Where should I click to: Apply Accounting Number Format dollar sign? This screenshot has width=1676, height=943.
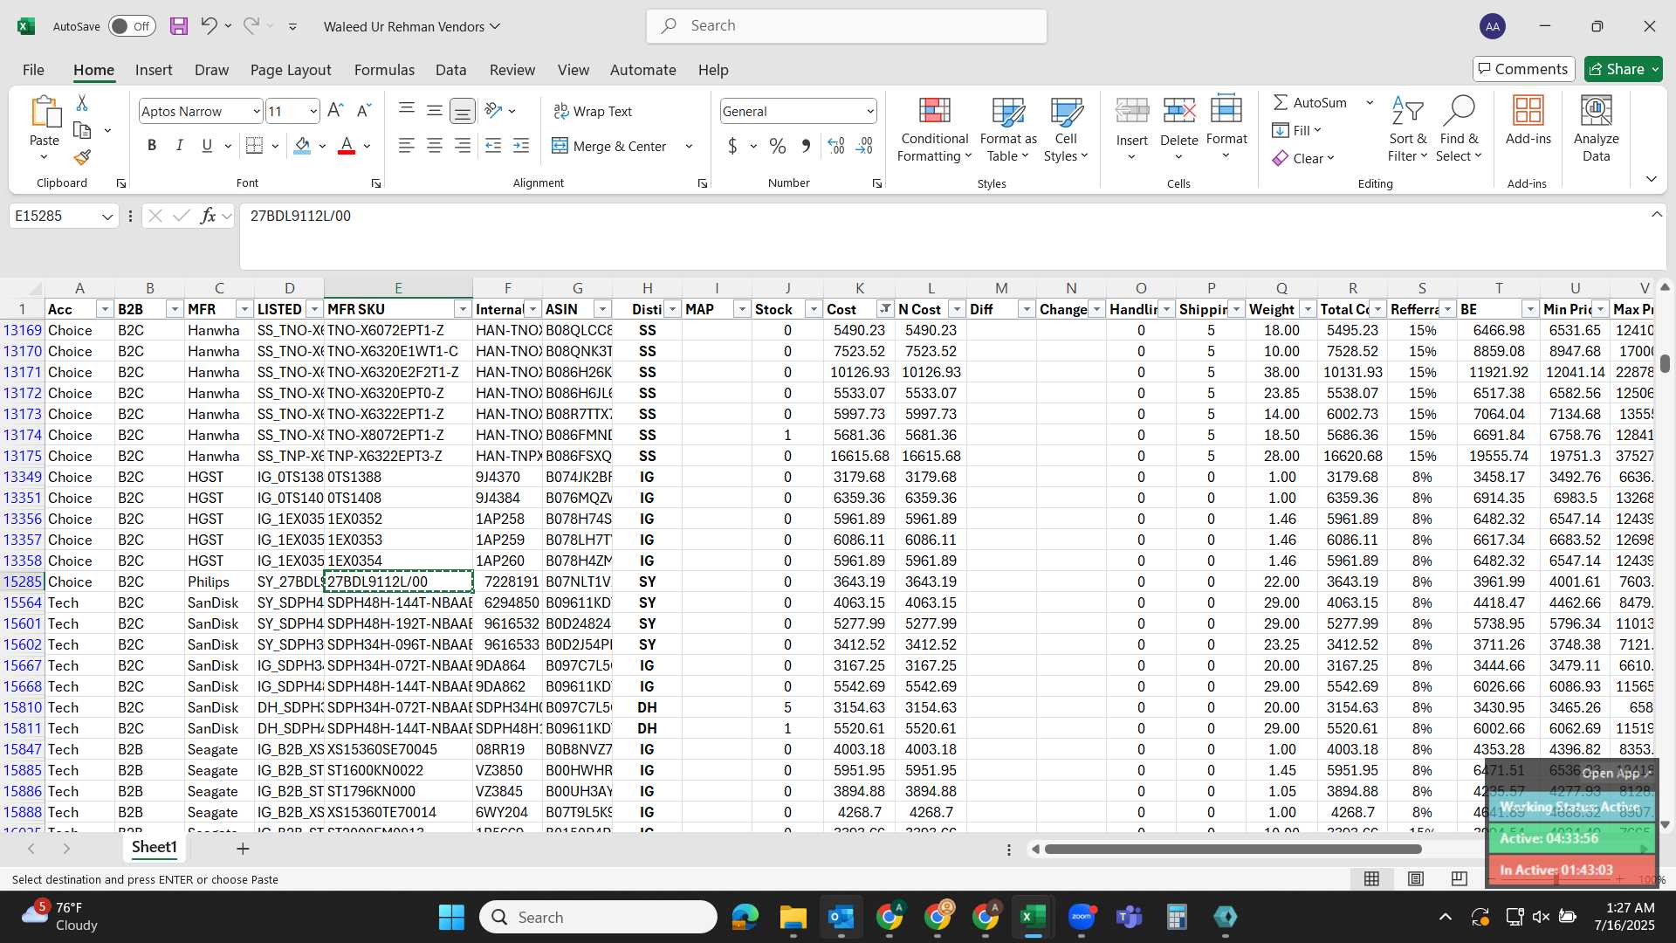click(x=732, y=146)
